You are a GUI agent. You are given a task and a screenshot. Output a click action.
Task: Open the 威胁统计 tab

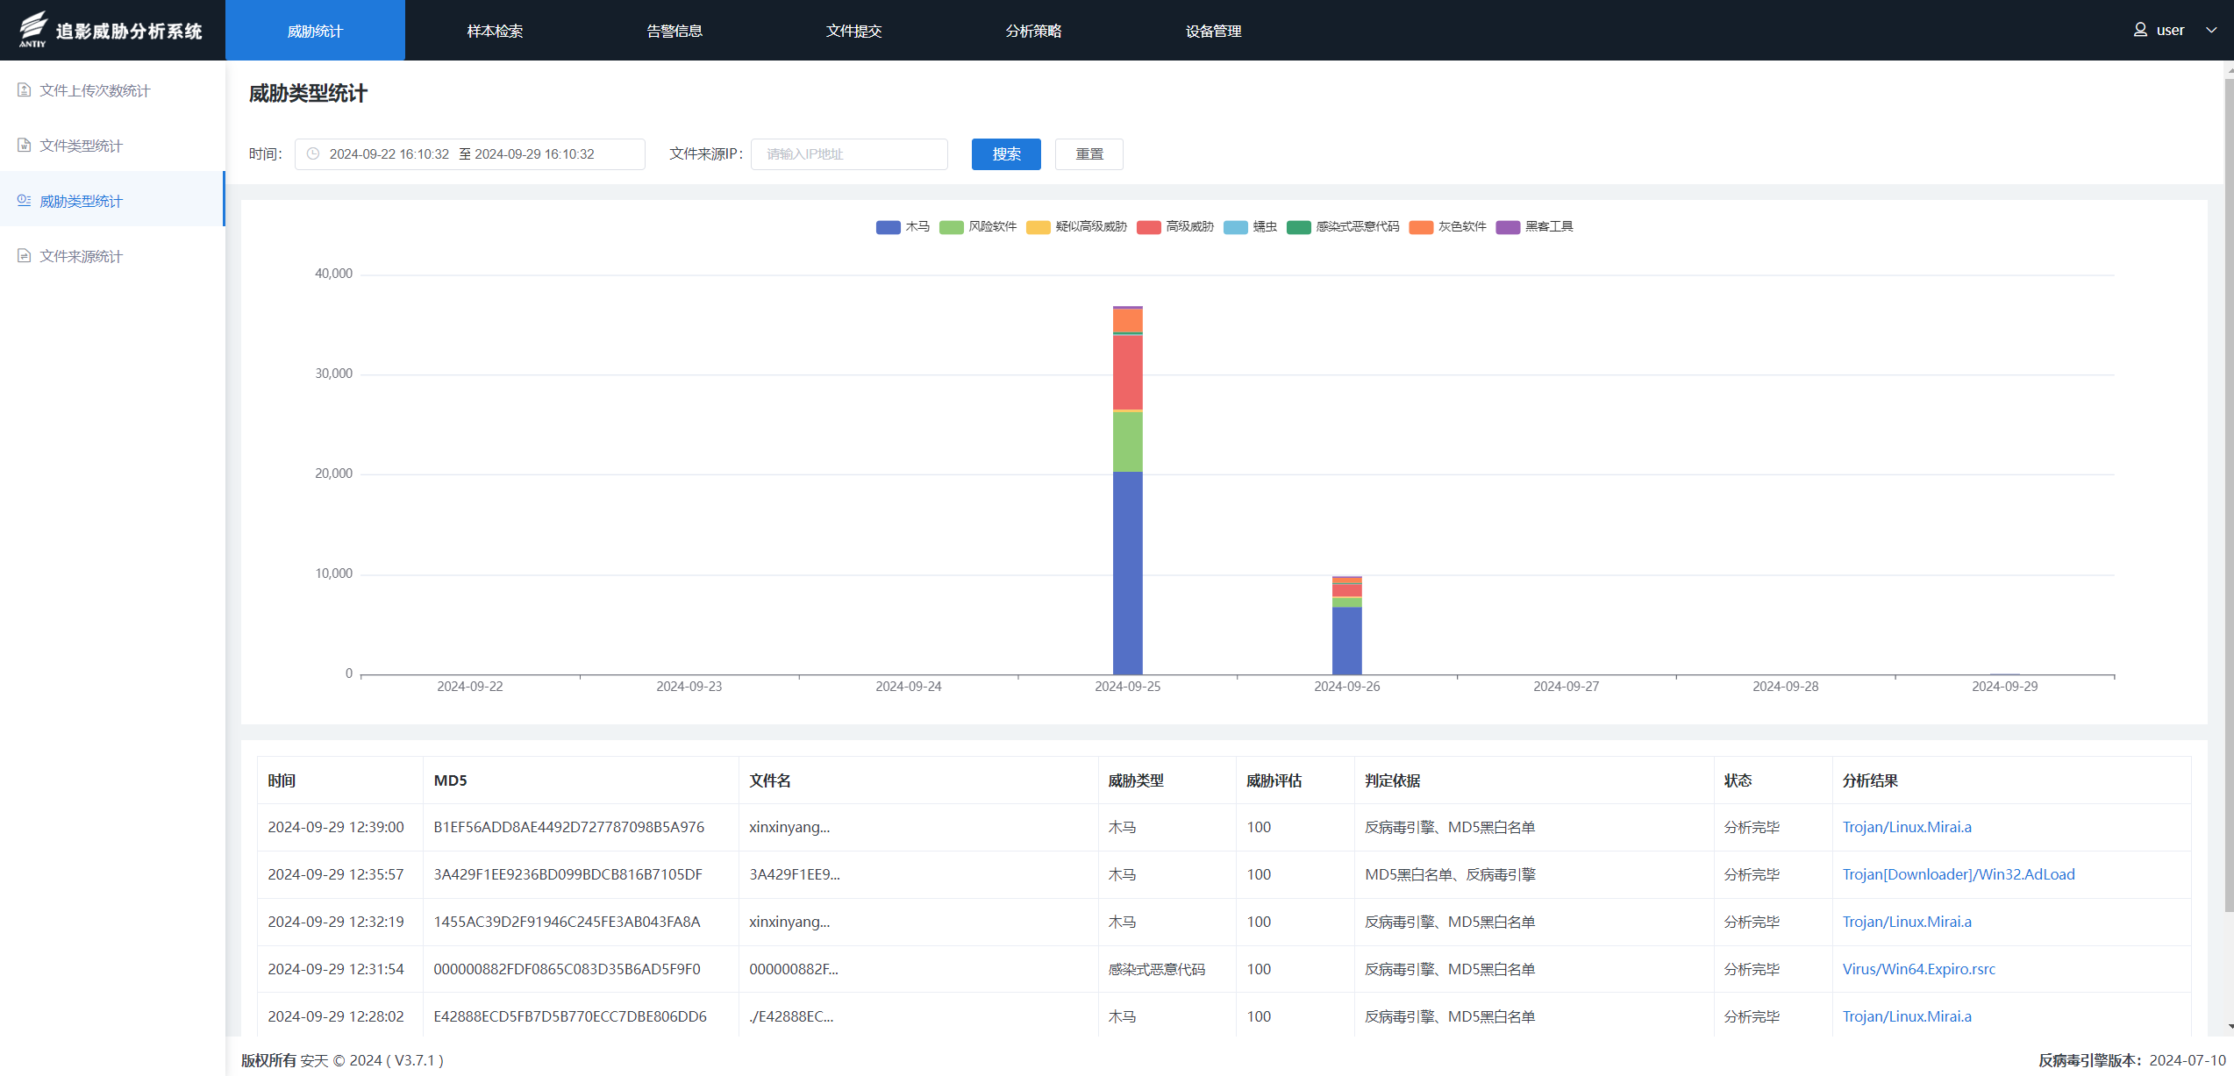pyautogui.click(x=315, y=31)
